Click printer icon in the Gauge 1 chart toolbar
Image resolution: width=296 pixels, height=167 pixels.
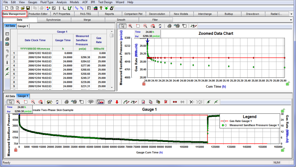pos(67,102)
